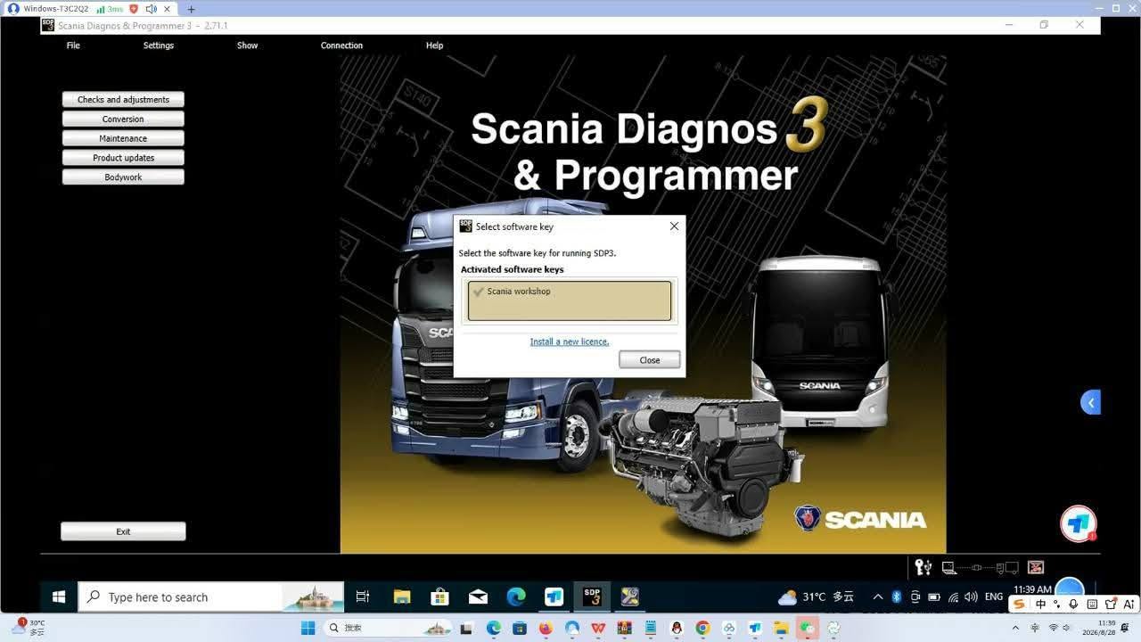Click the Checks and adjustments button
The height and width of the screenshot is (642, 1141).
click(x=123, y=100)
